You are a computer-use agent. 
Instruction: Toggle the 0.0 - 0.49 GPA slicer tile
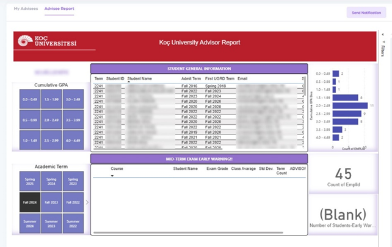tap(29, 99)
